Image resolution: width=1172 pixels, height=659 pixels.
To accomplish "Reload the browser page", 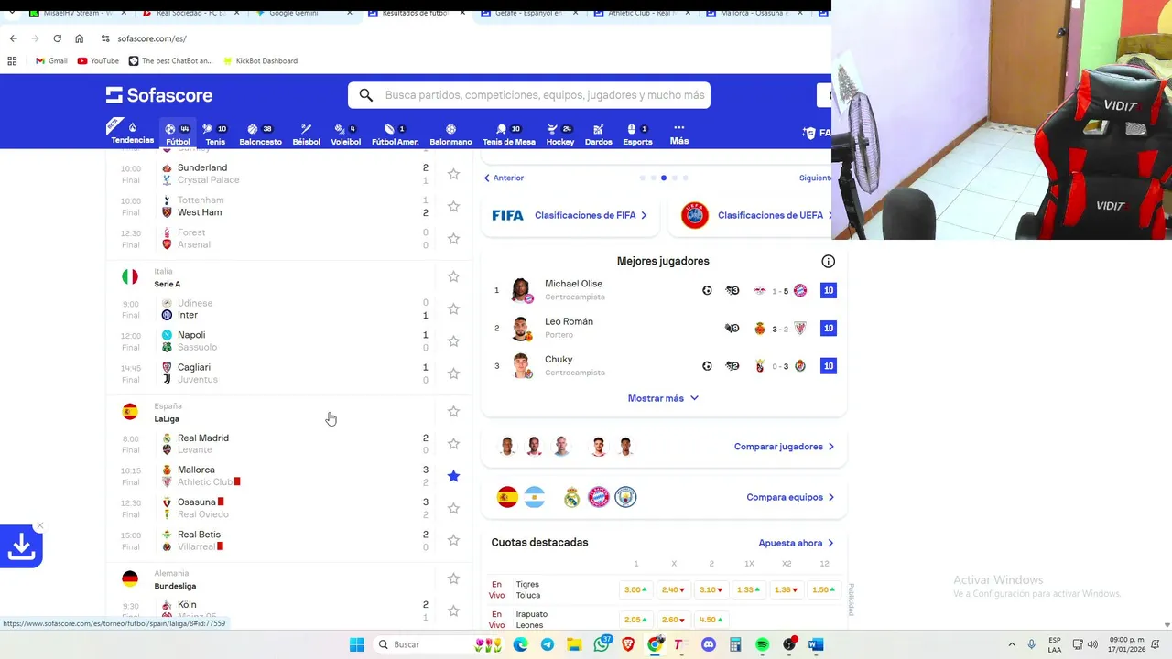I will [x=57, y=38].
